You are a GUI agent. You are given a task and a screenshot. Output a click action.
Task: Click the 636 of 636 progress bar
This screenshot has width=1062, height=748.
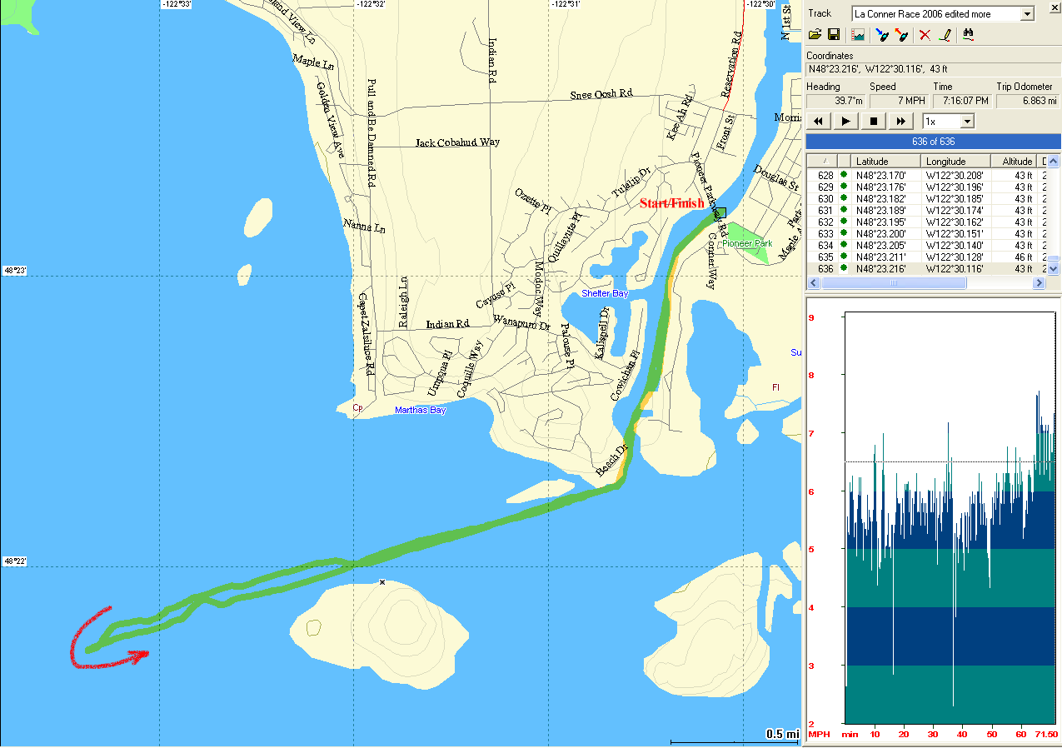click(x=932, y=142)
